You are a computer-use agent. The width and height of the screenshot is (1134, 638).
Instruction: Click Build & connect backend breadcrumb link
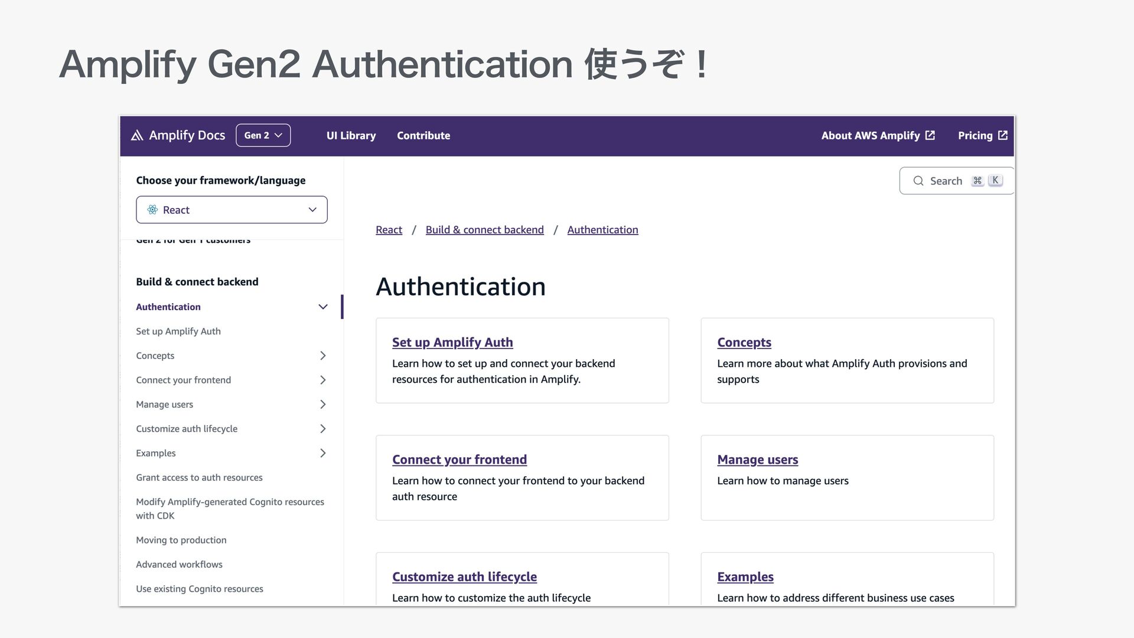[484, 230]
